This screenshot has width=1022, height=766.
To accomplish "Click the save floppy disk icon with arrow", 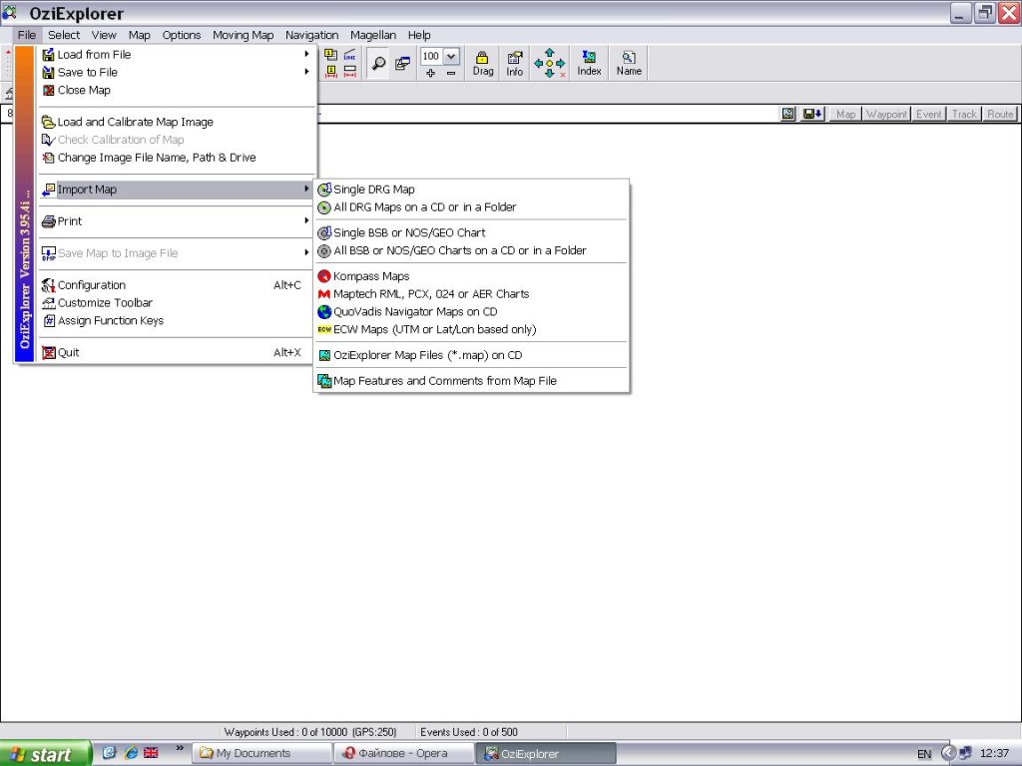I will click(812, 114).
